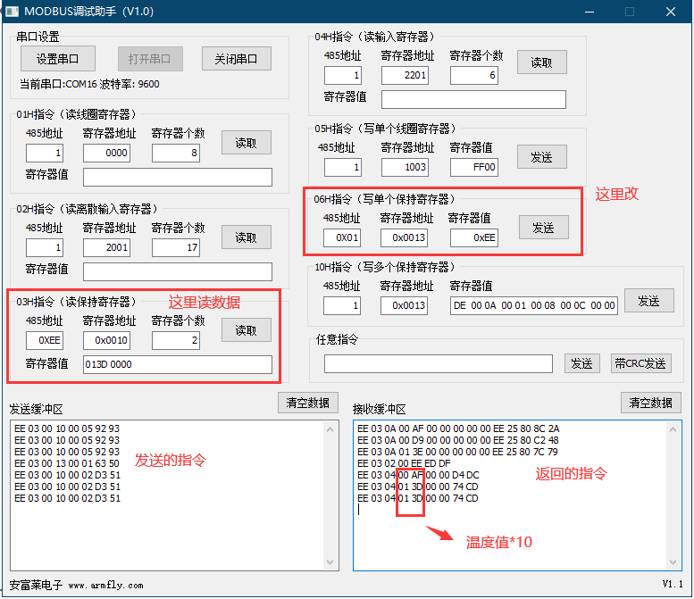Focus the 06H 寄存器地址 field showing 0x0013

tap(404, 238)
